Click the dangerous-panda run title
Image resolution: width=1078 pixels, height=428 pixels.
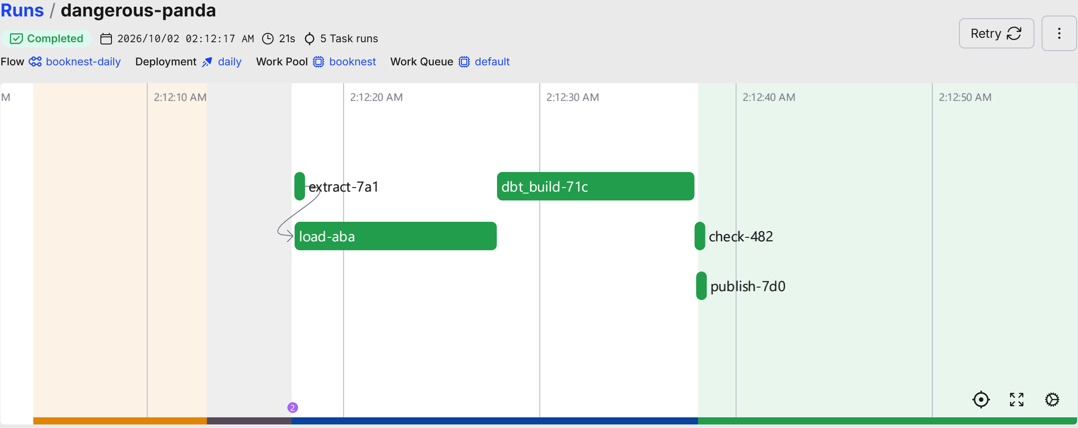pos(138,10)
